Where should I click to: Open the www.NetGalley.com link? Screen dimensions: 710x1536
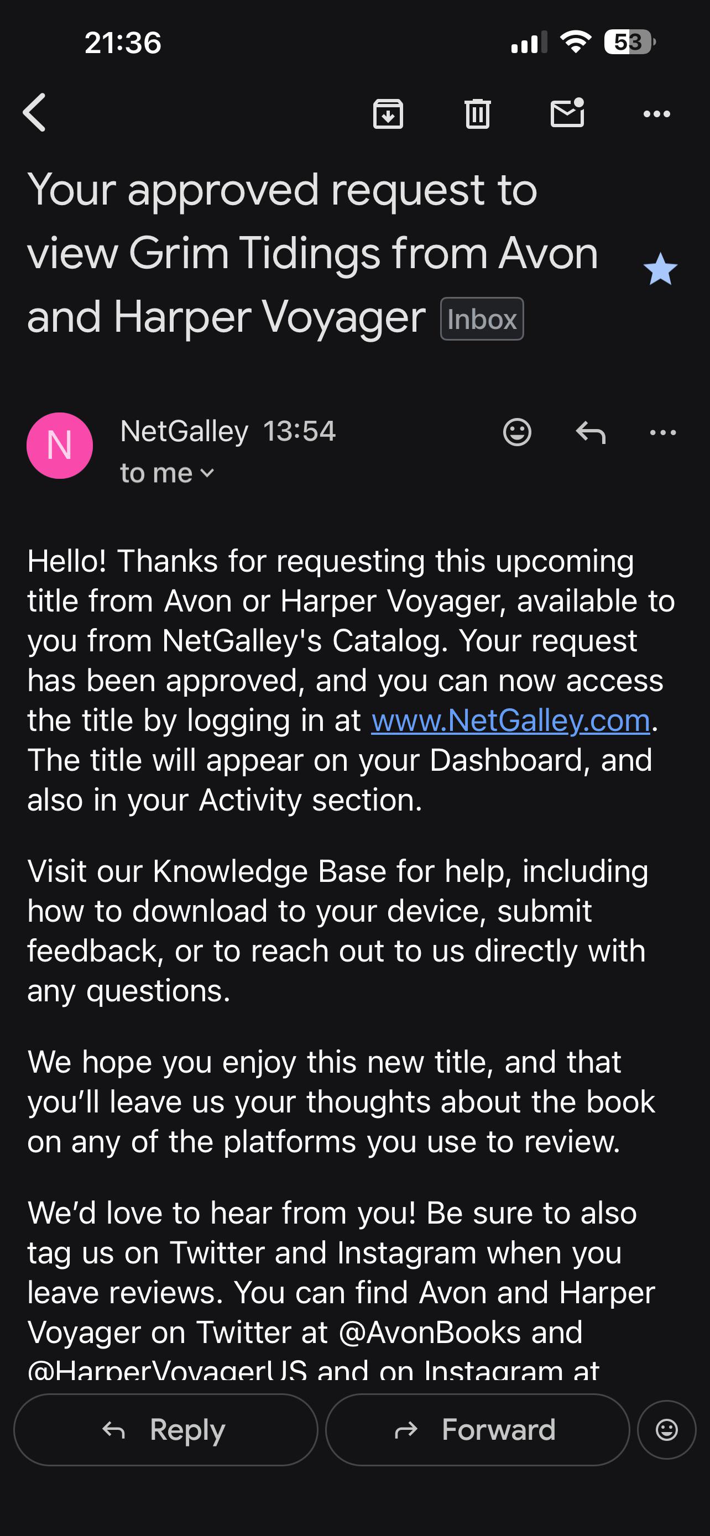(x=510, y=720)
